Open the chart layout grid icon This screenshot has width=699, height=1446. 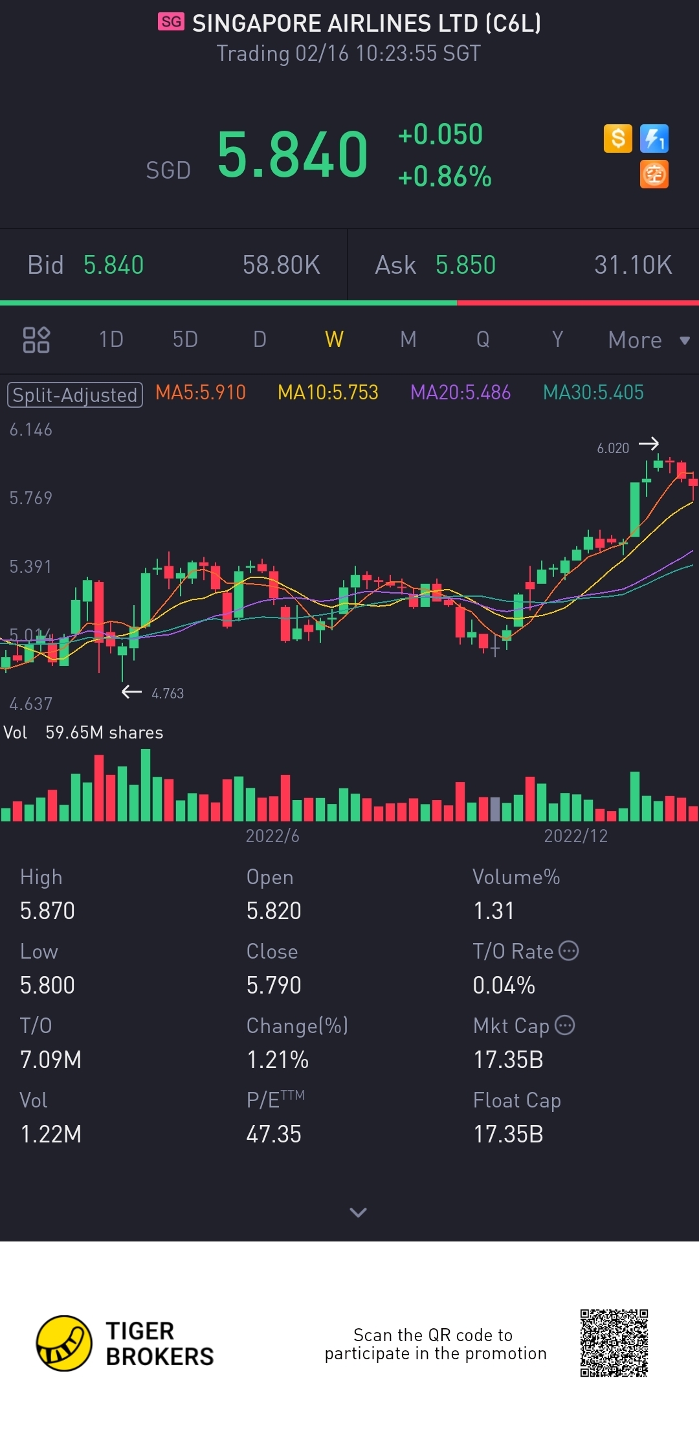[36, 339]
